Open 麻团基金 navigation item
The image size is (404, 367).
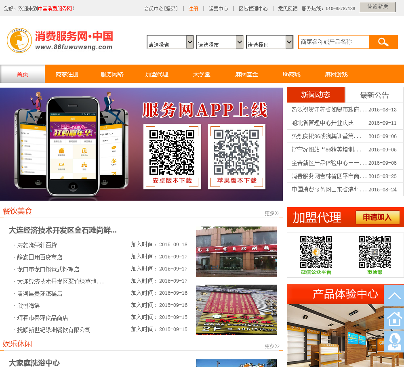point(246,74)
